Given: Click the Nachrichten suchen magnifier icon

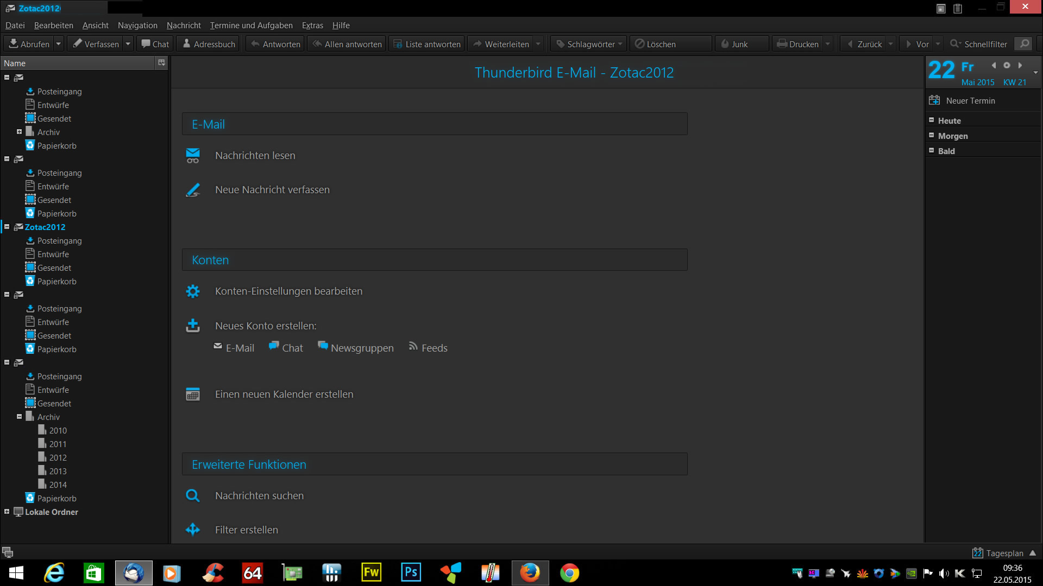Looking at the screenshot, I should (x=193, y=495).
